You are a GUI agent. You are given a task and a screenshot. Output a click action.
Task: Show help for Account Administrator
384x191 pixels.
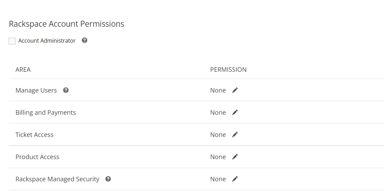tap(85, 40)
